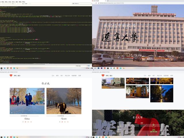Image resolution: width=184 pixels, height=138 pixels.
Task: Click the code editor horizontal scrollbar
Action: [22, 64]
